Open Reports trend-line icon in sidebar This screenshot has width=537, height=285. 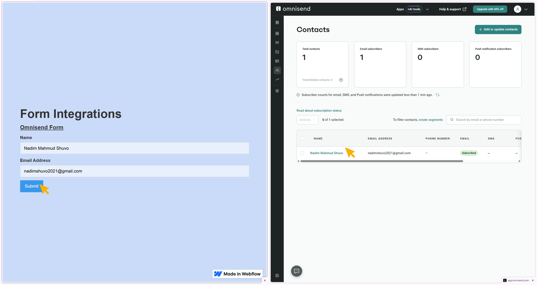pyautogui.click(x=277, y=80)
